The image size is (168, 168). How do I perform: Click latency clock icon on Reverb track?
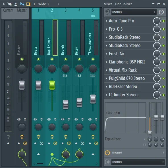tap(69, 143)
